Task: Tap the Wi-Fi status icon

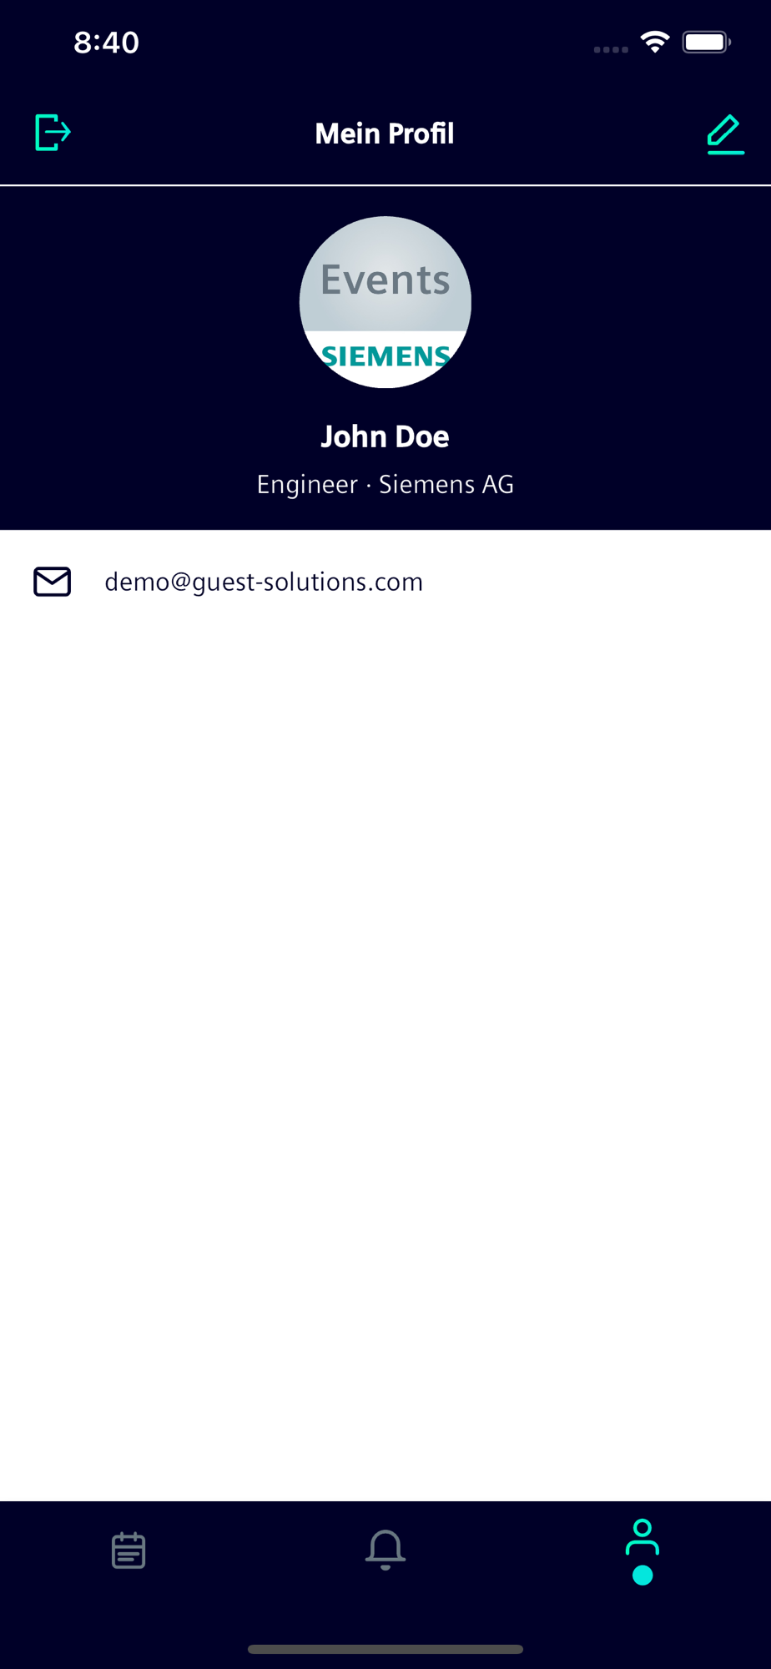Action: (655, 42)
